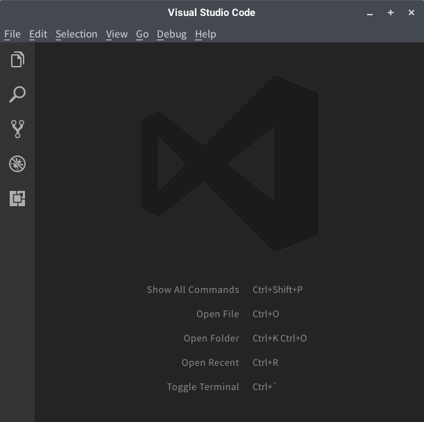Image resolution: width=424 pixels, height=422 pixels.
Task: Click the "Ctrl+K Ctrl+O" shortcut text
Action: pyautogui.click(x=280, y=339)
